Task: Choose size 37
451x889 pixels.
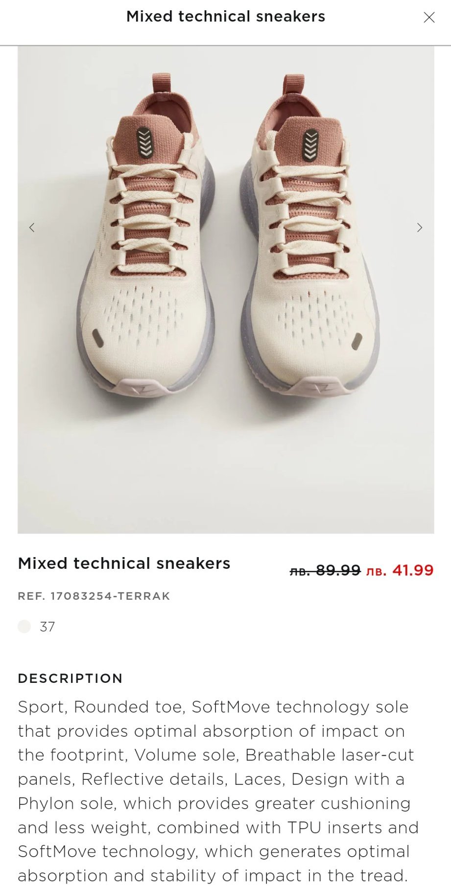Action: 47,627
